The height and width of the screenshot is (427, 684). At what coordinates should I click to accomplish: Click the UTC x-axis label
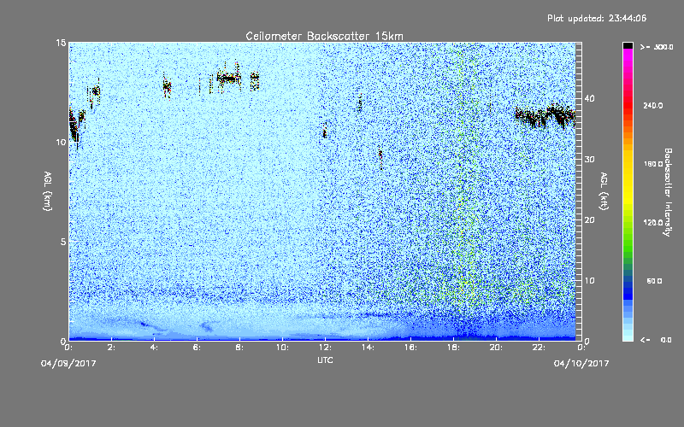(x=325, y=360)
